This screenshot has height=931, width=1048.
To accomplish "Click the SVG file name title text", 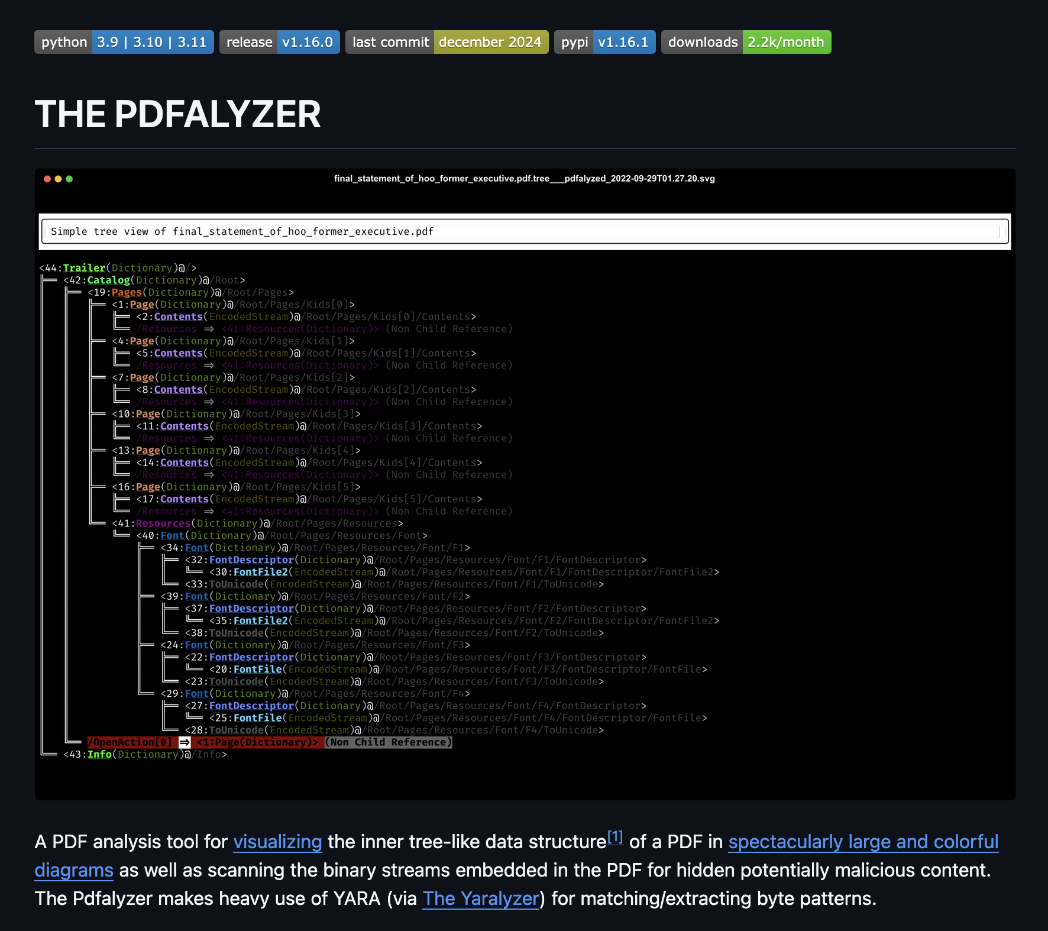I will pos(525,179).
